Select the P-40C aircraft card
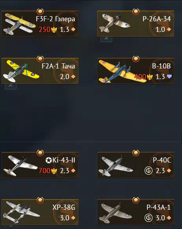 136,165
